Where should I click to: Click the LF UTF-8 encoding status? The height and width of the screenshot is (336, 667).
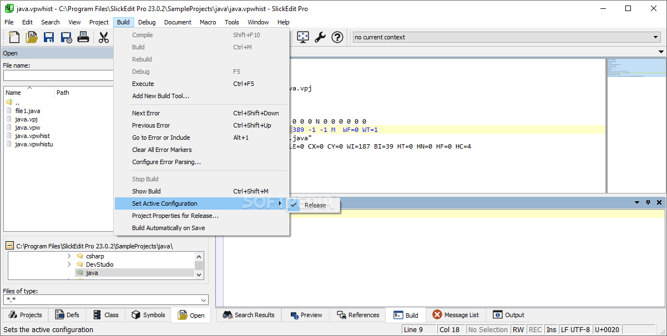click(575, 329)
